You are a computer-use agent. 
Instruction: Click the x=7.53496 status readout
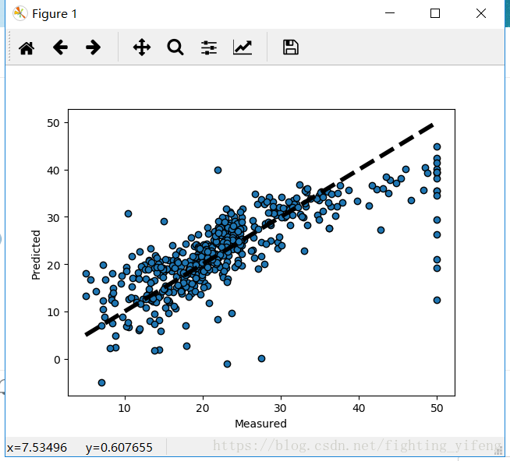(37, 448)
